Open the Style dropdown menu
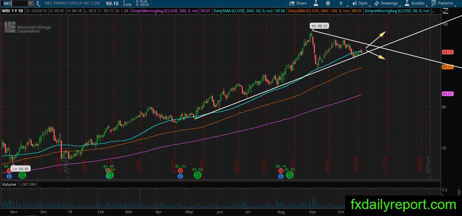 coord(360,3)
